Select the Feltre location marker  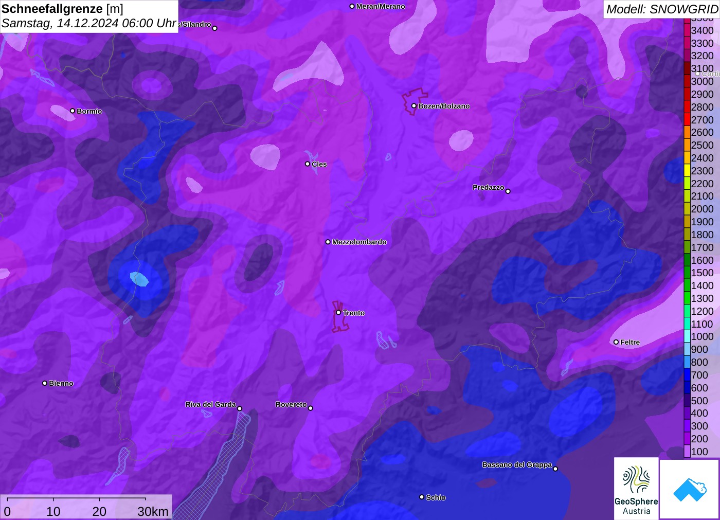coord(616,342)
